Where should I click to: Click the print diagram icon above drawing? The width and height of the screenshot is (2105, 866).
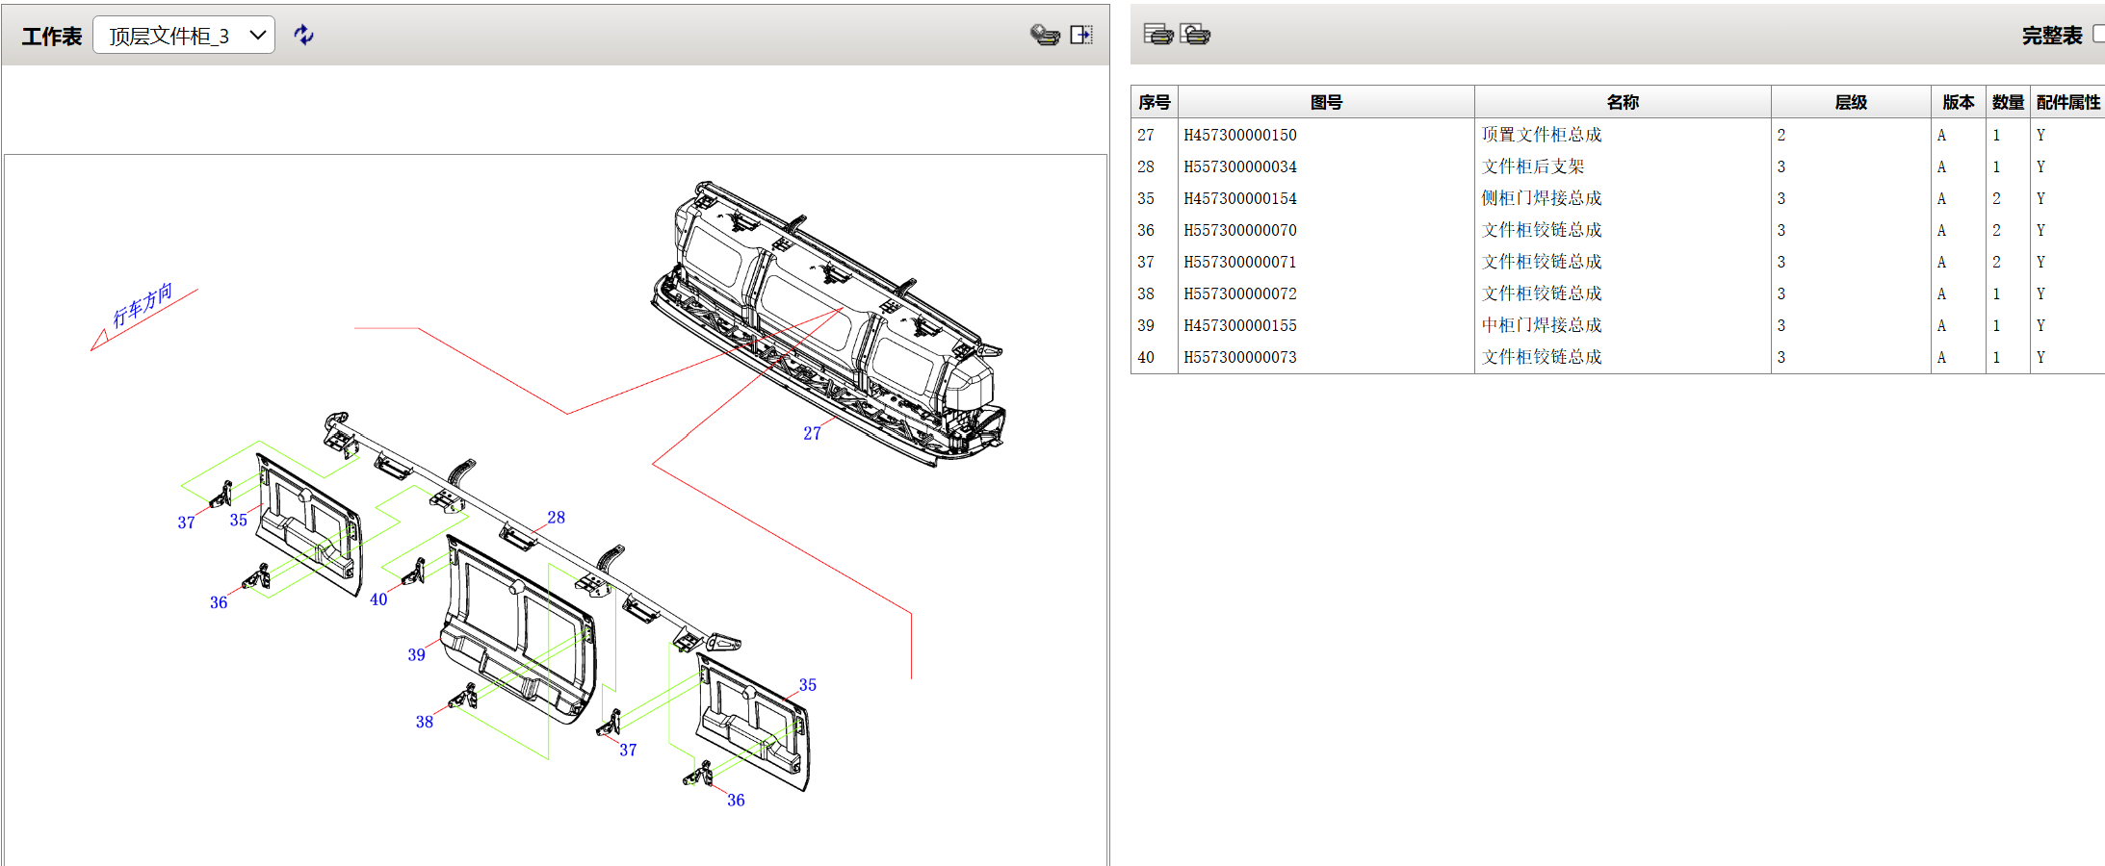1045,36
